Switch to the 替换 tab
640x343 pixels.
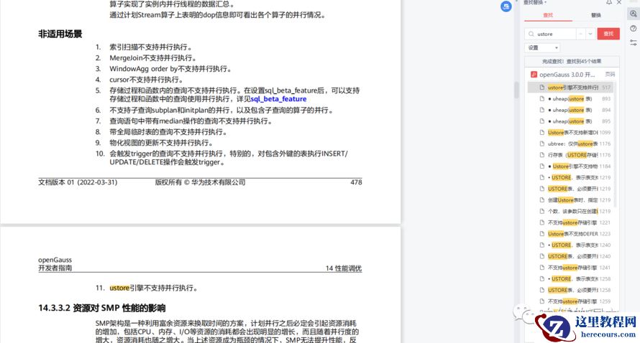596,15
